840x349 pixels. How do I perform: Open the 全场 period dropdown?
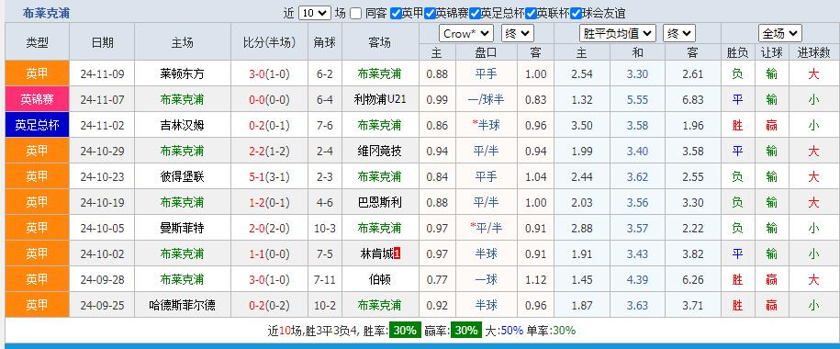tap(780, 34)
